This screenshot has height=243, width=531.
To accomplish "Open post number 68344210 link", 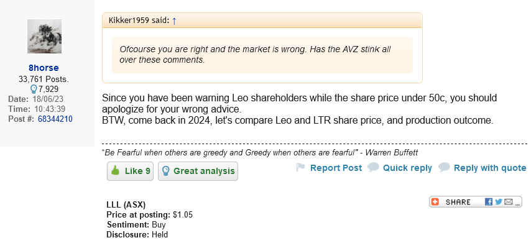I will point(55,119).
